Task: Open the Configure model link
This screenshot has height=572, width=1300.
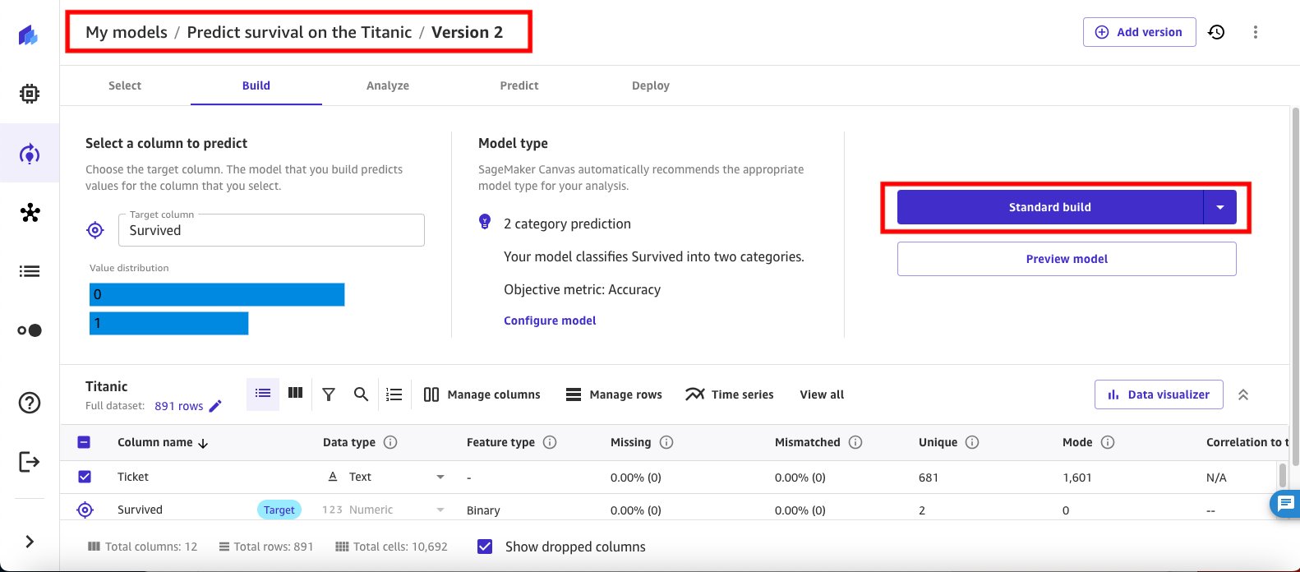Action: tap(550, 321)
